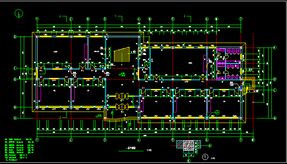Click grid bubble 1 on the bottom row

(x=37, y=140)
